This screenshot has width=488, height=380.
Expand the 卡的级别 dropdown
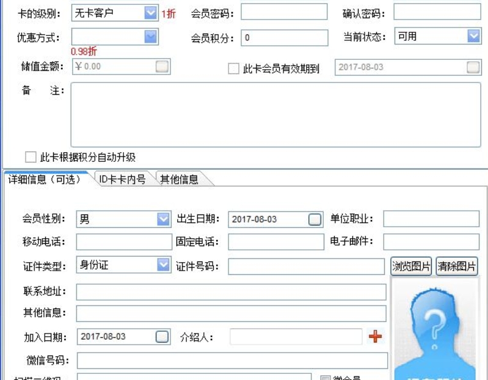(x=151, y=13)
